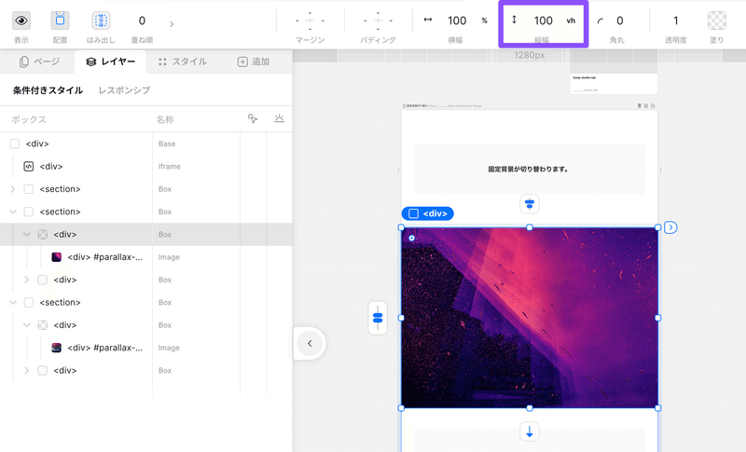Select the 角丸 value 0
Screen dimensions: 746x452
pos(619,21)
